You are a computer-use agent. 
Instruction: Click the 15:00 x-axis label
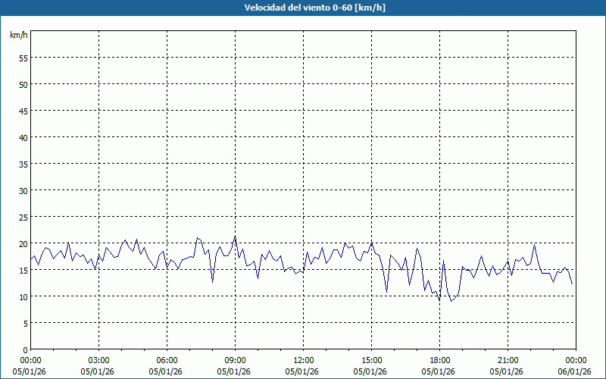(x=372, y=360)
